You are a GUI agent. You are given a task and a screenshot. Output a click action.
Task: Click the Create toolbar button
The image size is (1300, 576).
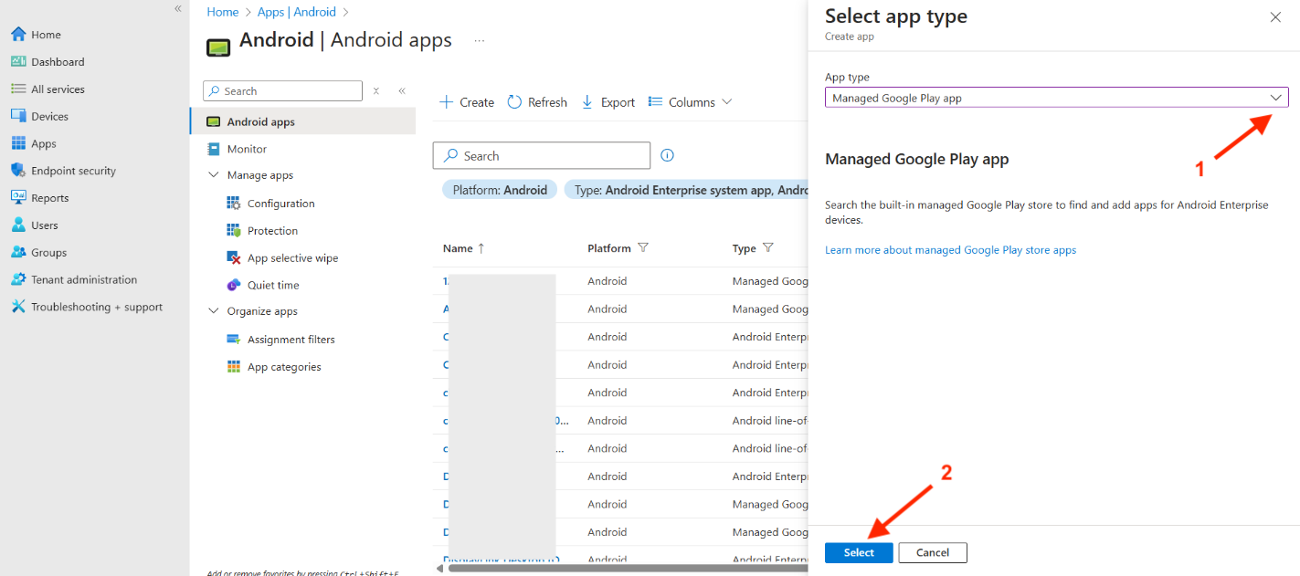[x=467, y=102]
